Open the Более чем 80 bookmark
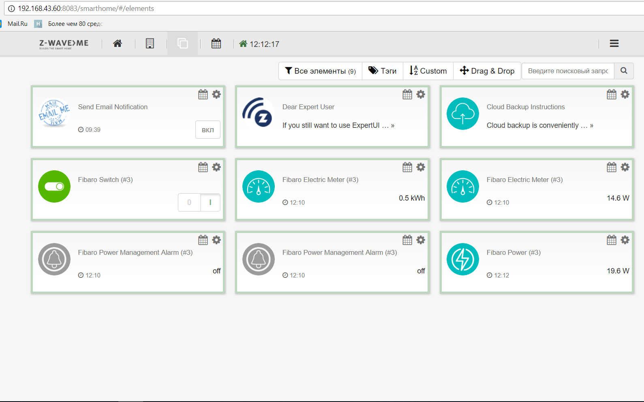644x402 pixels. [69, 24]
